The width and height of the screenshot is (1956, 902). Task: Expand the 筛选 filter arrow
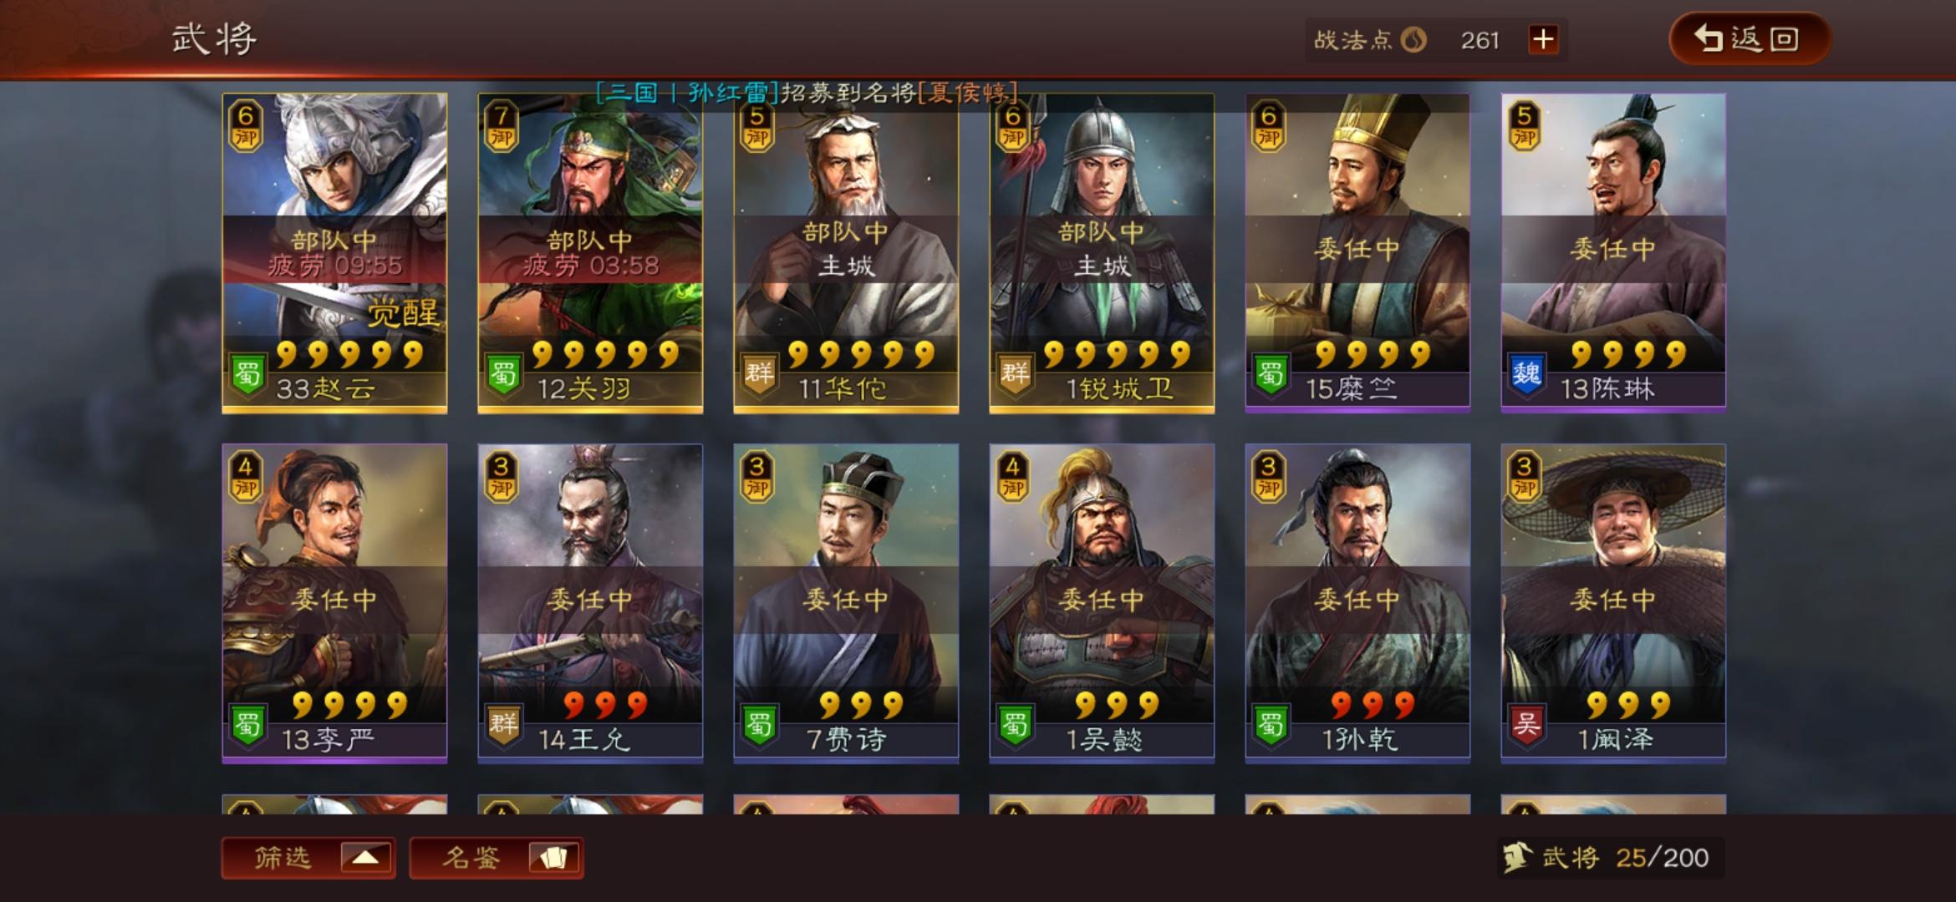tap(365, 858)
